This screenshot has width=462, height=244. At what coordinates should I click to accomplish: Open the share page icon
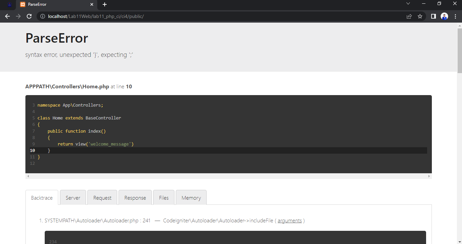coord(409,16)
